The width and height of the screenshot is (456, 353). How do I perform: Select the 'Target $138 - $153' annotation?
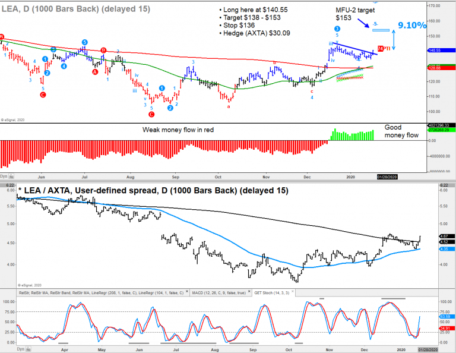tap(250, 17)
